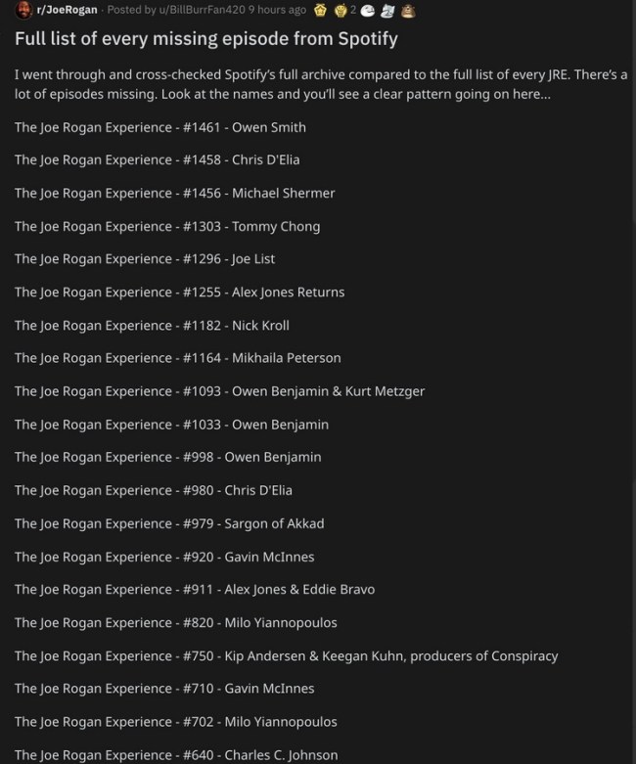The image size is (636, 764).
Task: Click the #1461 Owen Smith episode line
Action: 160,127
